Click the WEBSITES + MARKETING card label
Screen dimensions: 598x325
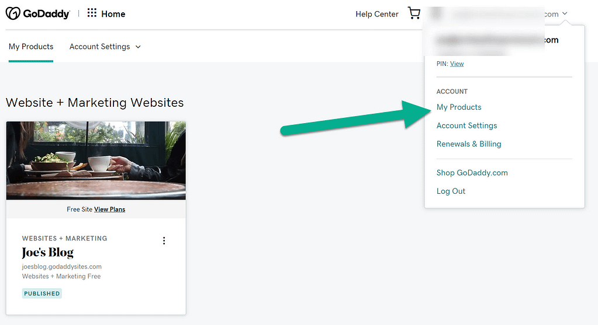64,238
